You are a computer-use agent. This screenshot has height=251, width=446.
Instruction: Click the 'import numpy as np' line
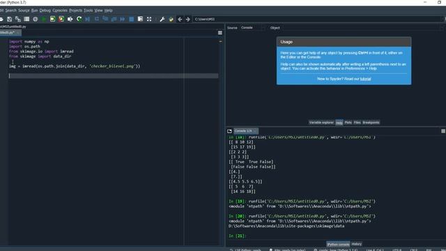pos(29,42)
